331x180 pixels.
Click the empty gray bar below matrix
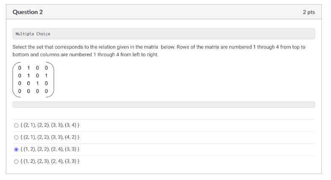click(x=163, y=105)
